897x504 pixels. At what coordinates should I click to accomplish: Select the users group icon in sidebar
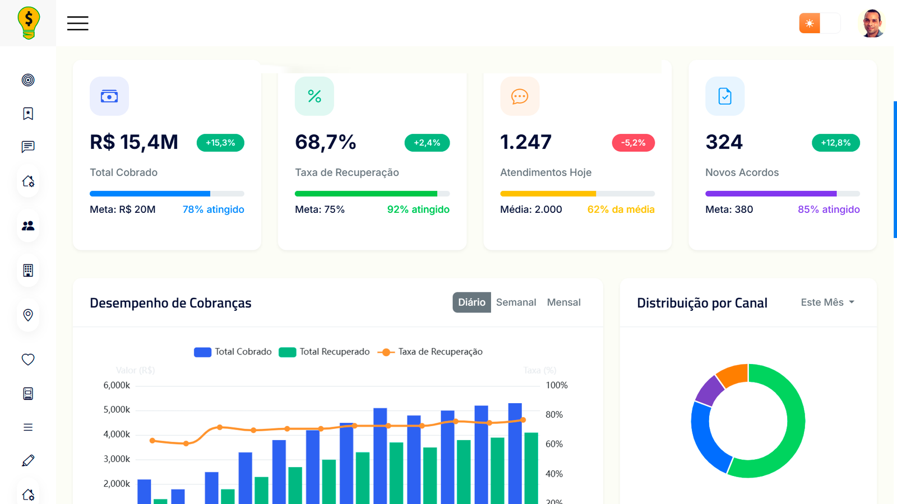pos(28,226)
